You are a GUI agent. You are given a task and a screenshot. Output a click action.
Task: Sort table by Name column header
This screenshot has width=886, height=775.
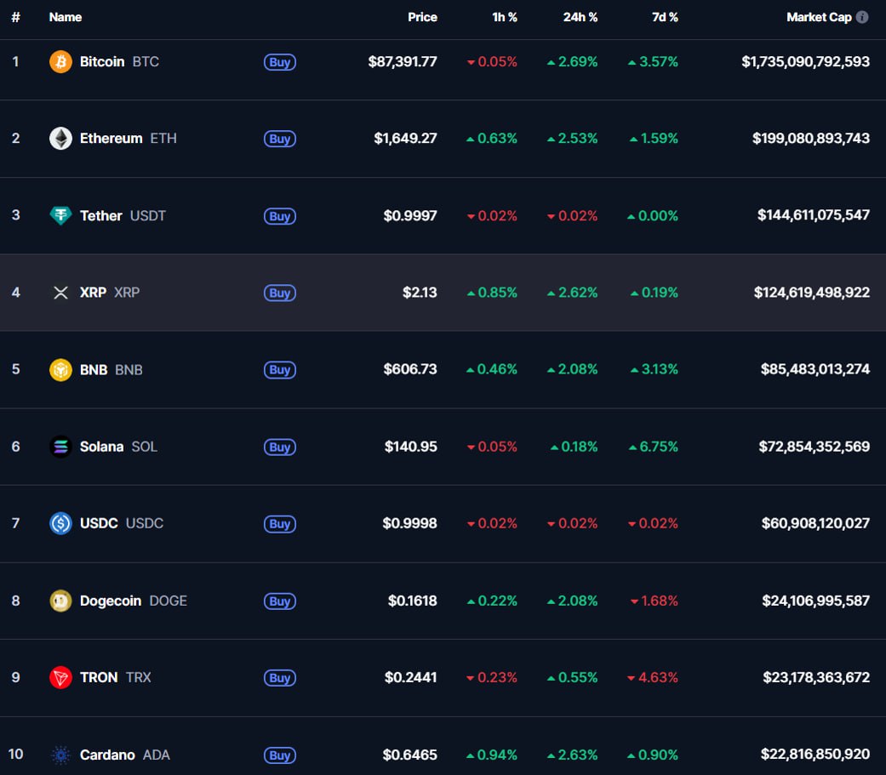tap(66, 17)
